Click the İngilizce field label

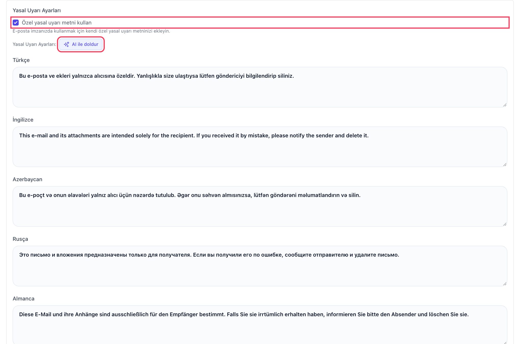pyautogui.click(x=23, y=120)
